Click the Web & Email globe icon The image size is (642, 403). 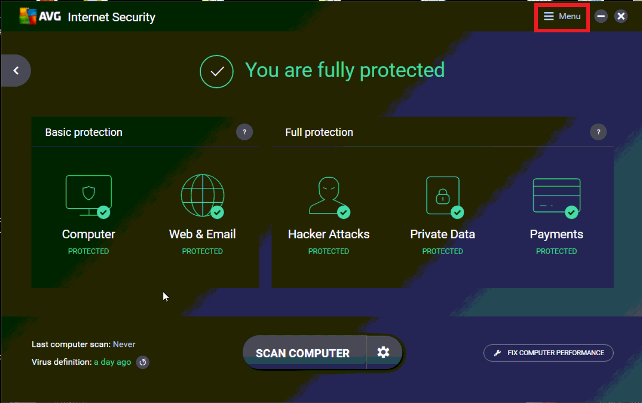click(203, 196)
